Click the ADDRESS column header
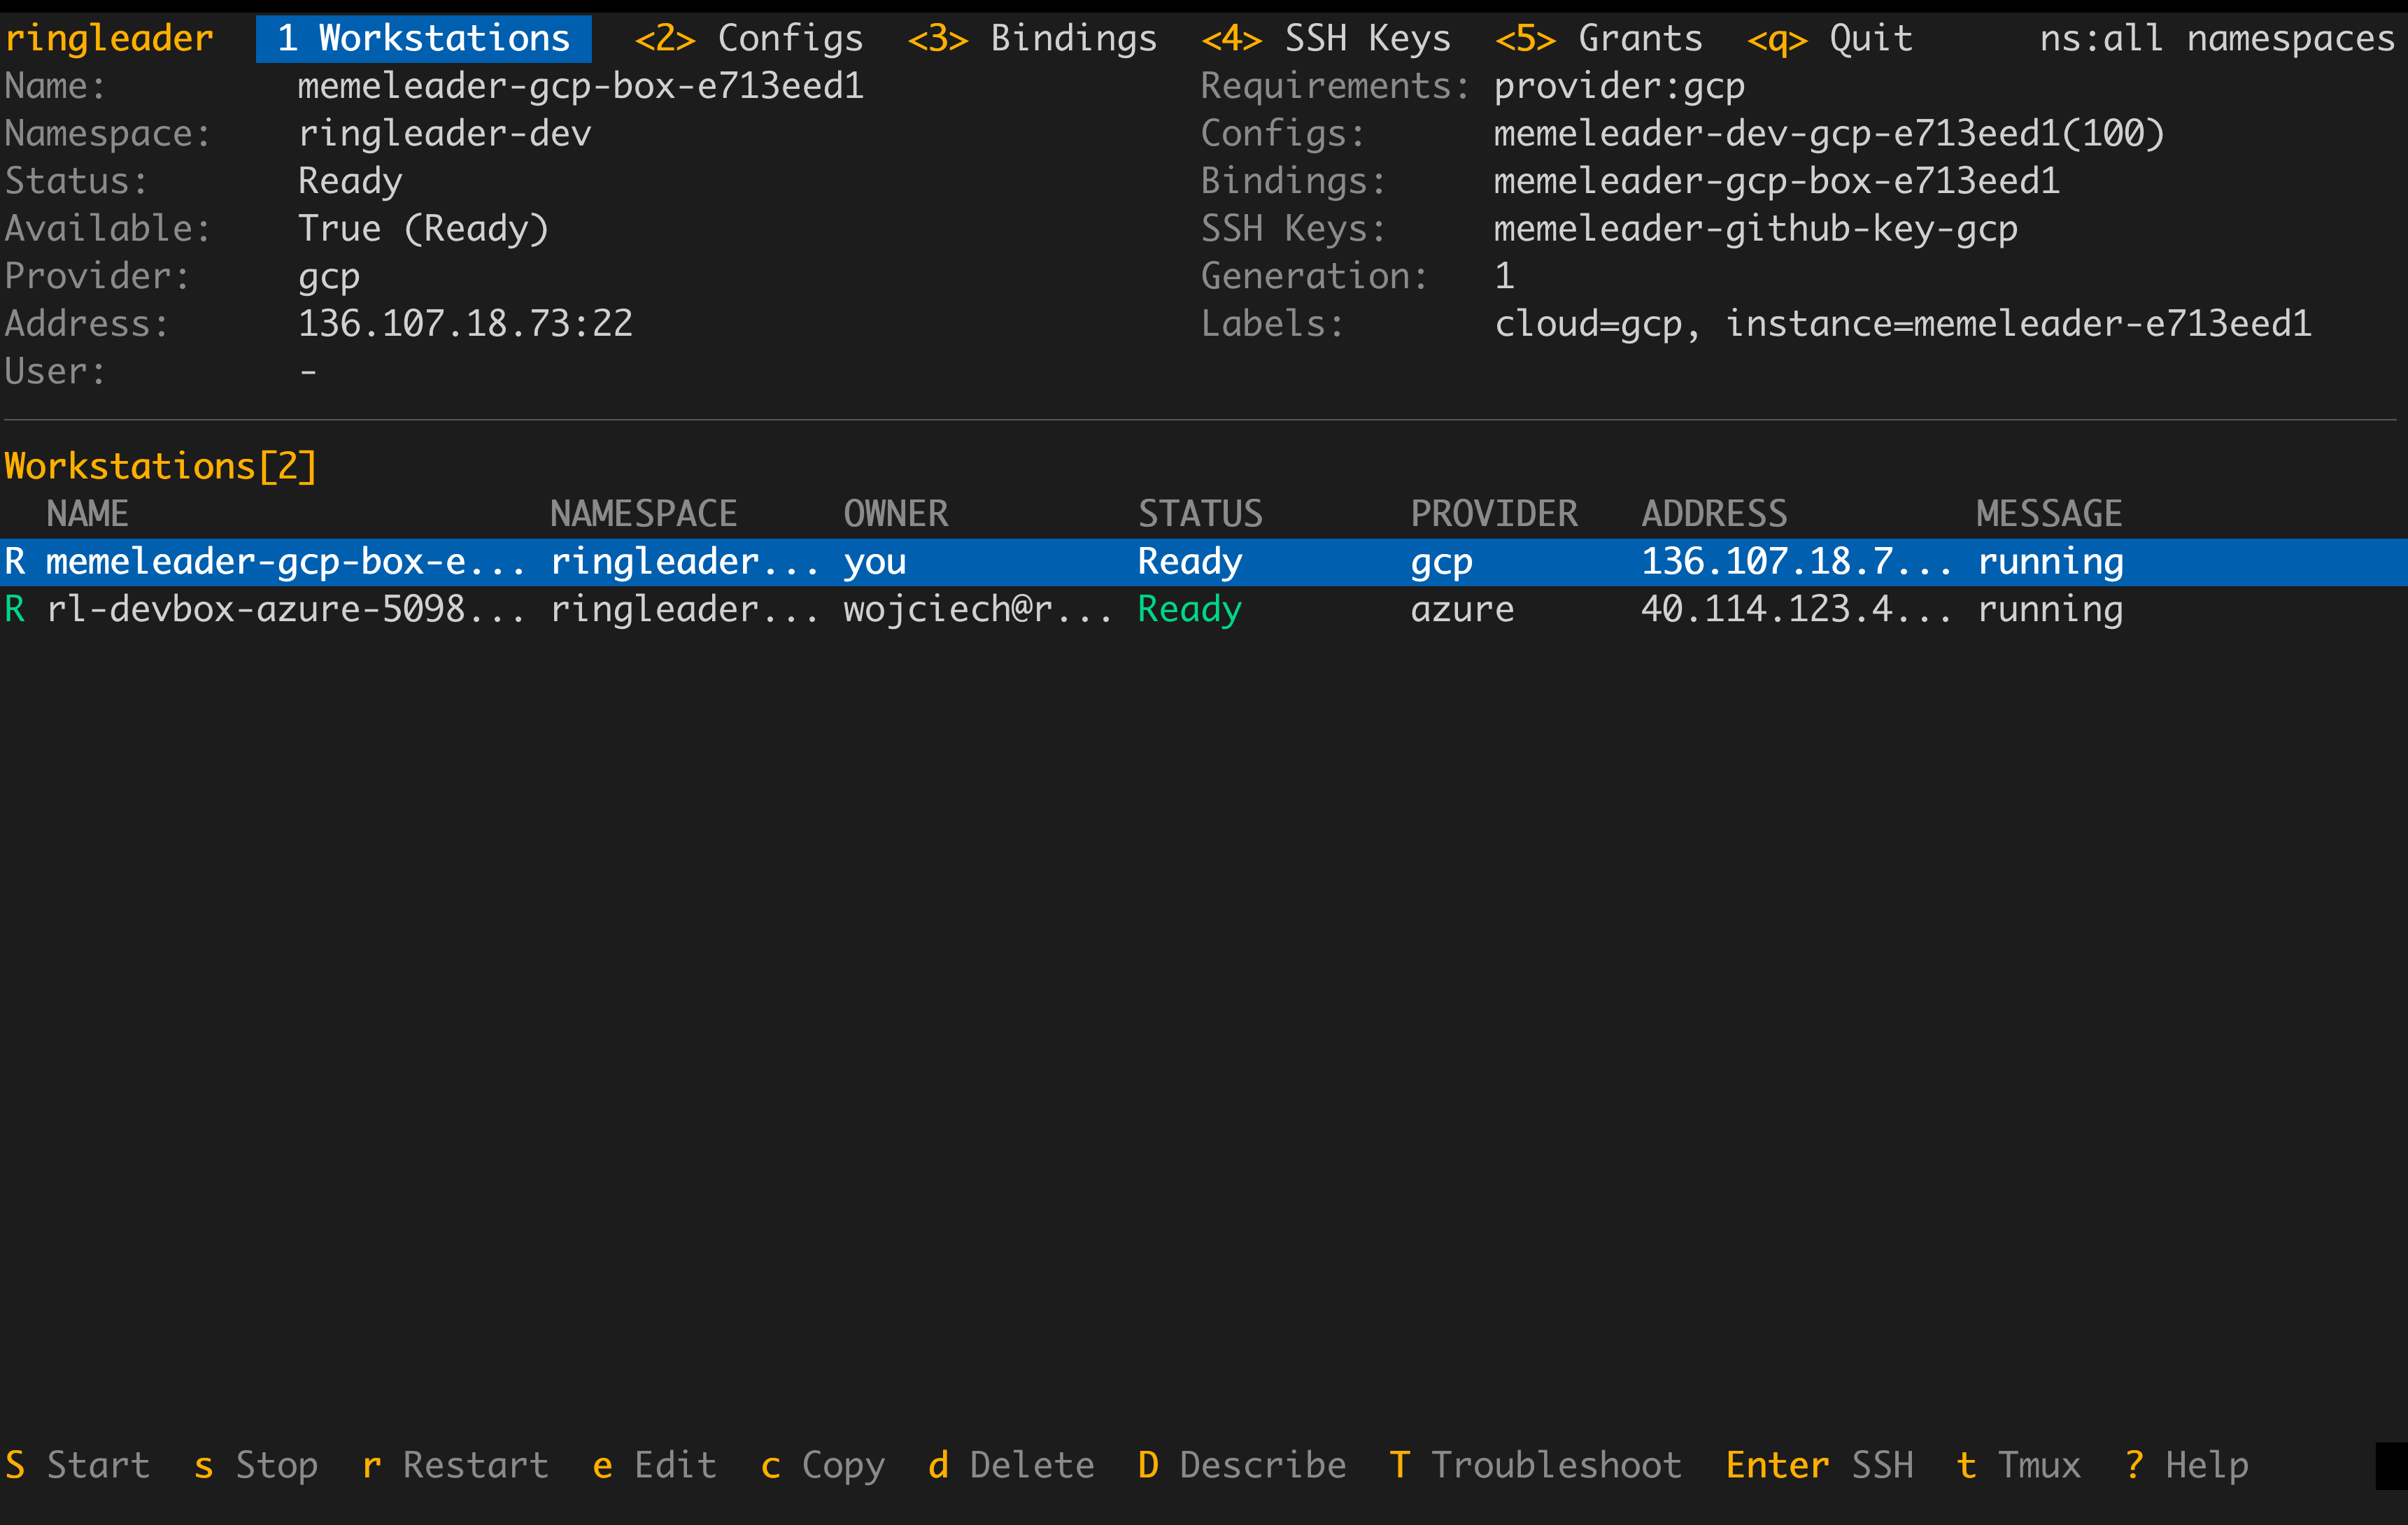2408x1525 pixels. [1714, 514]
